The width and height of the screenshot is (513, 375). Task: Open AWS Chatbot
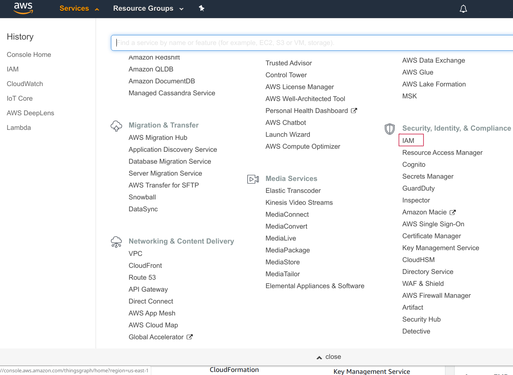pyautogui.click(x=286, y=123)
